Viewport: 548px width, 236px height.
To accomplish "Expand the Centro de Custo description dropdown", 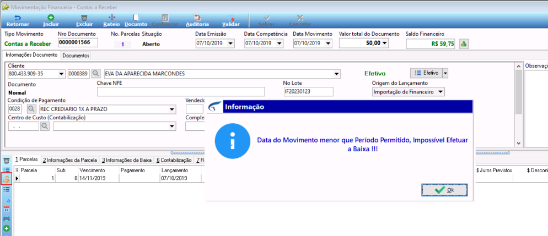I will (x=171, y=126).
